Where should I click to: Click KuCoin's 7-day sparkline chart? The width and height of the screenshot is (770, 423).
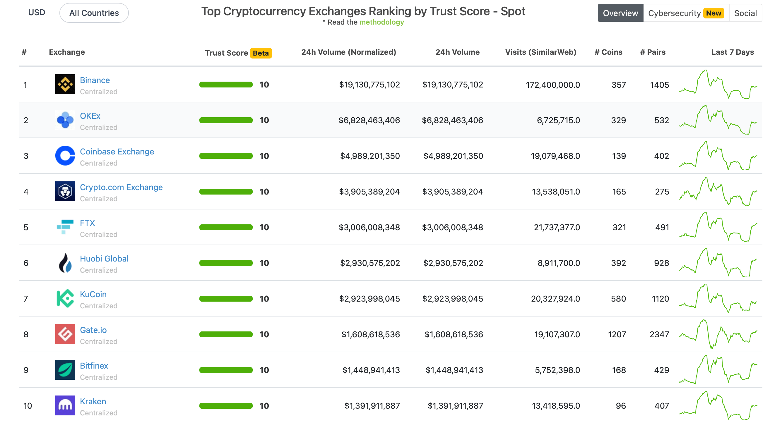(718, 298)
